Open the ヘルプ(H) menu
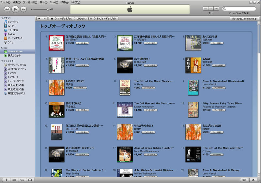Image resolution: width=261 pixels, height=183 pixels. [x=75, y=2]
